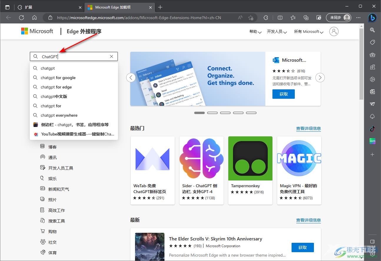Open the Extensions puzzle icon

click(266, 18)
